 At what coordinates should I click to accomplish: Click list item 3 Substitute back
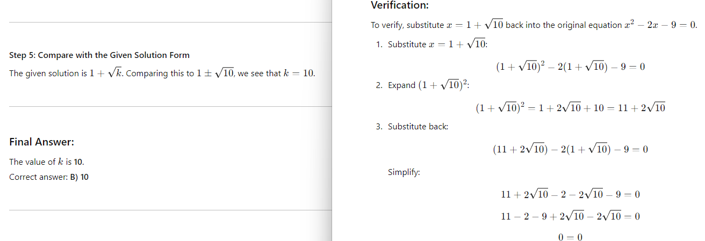tap(412, 127)
